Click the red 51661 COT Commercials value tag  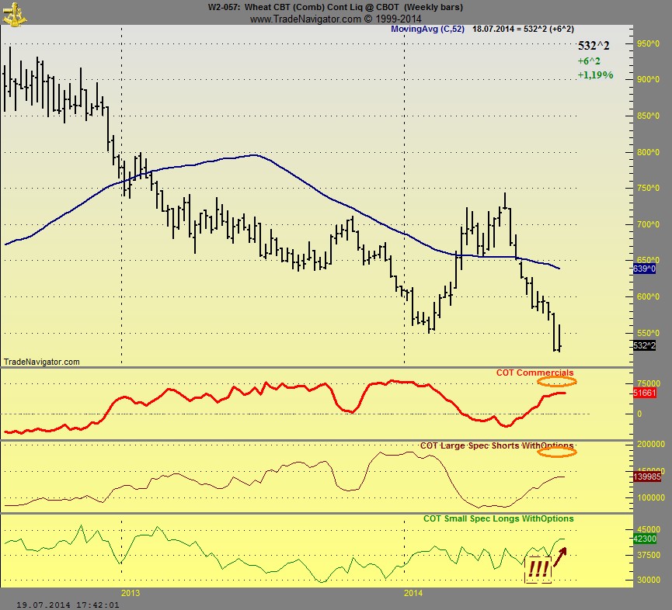click(646, 393)
